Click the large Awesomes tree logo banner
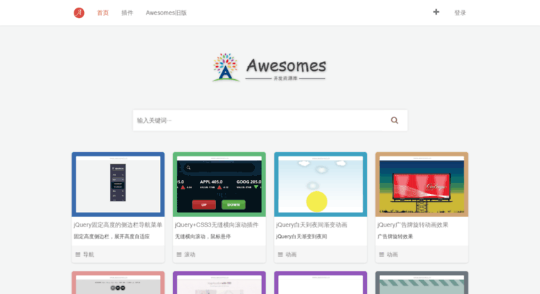 [269, 67]
